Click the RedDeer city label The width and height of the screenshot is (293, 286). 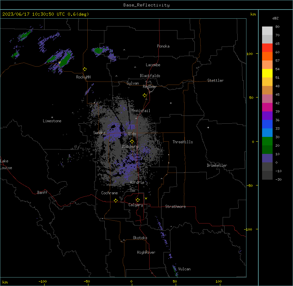[150, 87]
